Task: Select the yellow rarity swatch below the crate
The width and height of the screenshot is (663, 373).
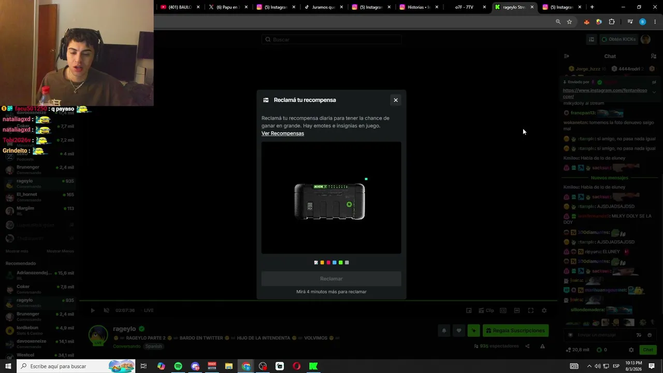Action: tap(322, 263)
